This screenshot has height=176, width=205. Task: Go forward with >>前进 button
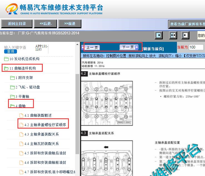tap(70, 24)
